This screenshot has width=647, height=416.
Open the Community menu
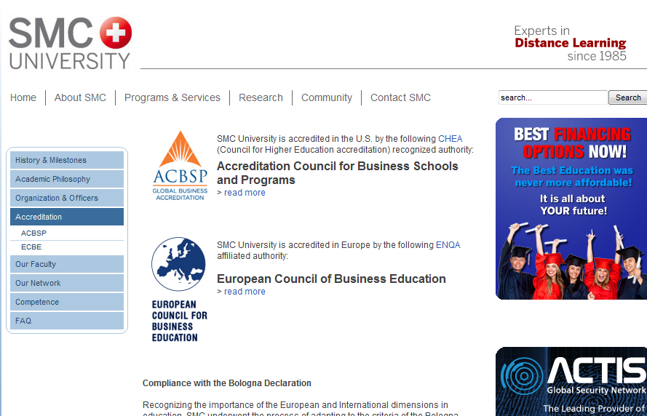[x=326, y=97]
